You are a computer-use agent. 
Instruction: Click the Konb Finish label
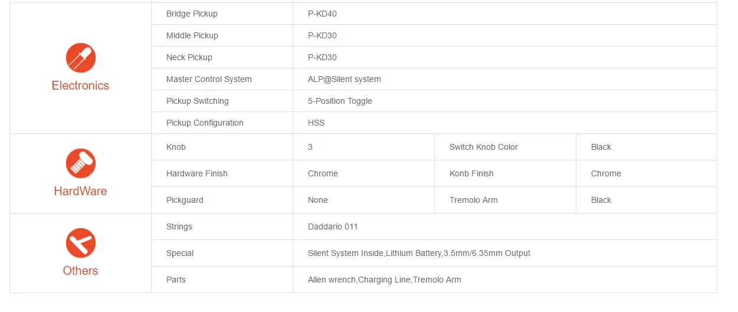pyautogui.click(x=471, y=173)
